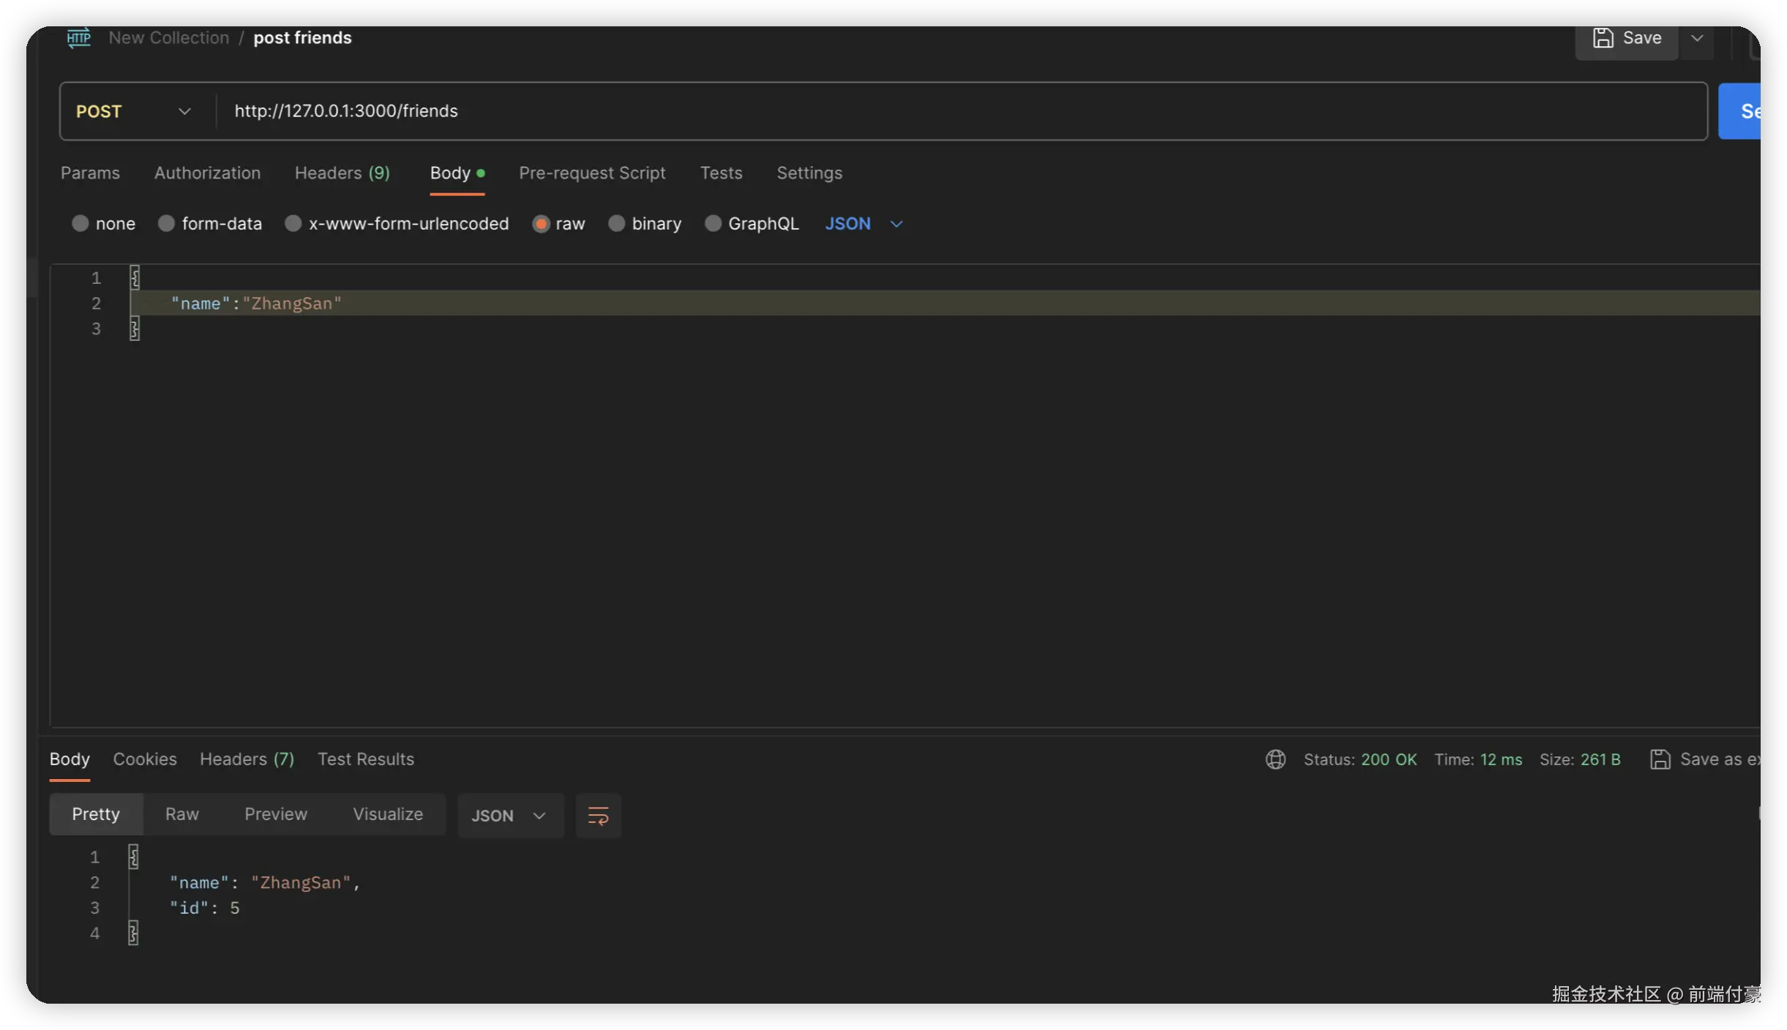Choose the binary body option
1787x1030 pixels.
tap(617, 224)
